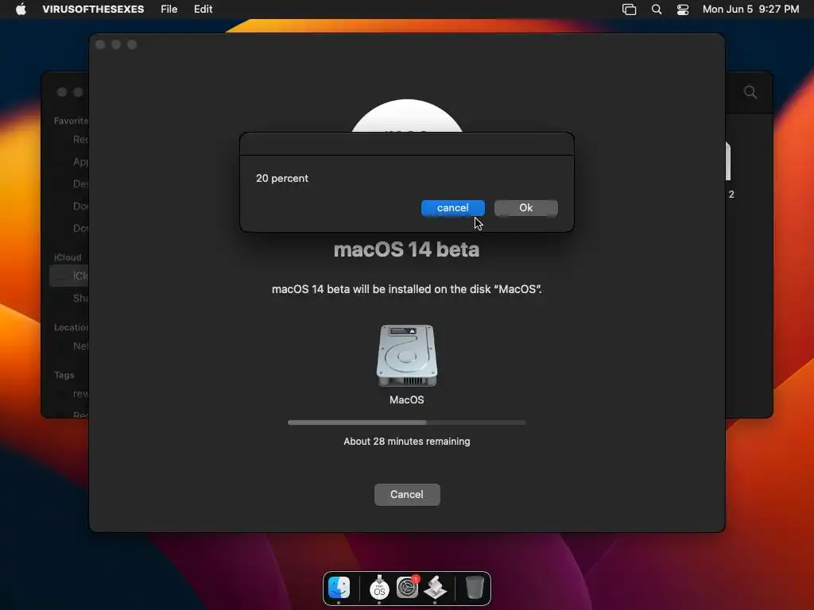
Task: Click the Ok button in the percent dialog
Action: click(526, 208)
